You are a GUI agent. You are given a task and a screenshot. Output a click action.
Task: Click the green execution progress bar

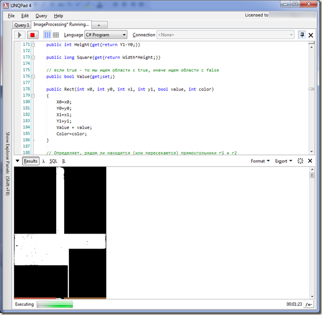tap(55, 304)
